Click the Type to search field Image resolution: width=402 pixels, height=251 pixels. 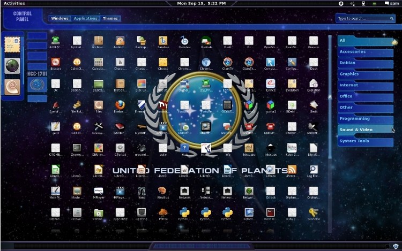[x=366, y=18]
